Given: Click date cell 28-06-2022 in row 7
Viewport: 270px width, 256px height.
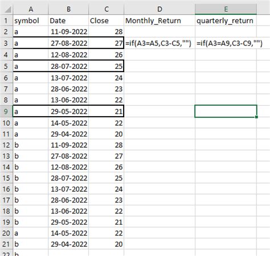Looking at the screenshot, I should (x=68, y=89).
